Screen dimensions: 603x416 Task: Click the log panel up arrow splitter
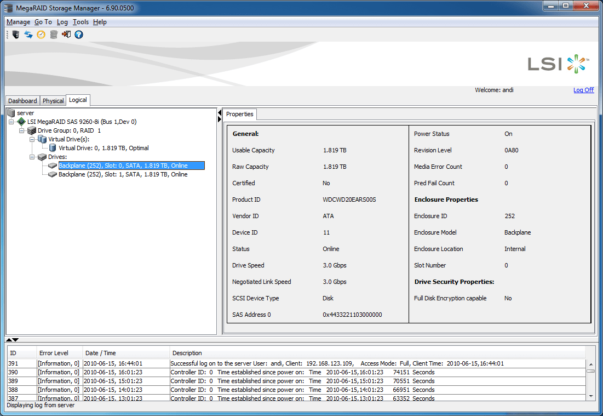(x=9, y=340)
